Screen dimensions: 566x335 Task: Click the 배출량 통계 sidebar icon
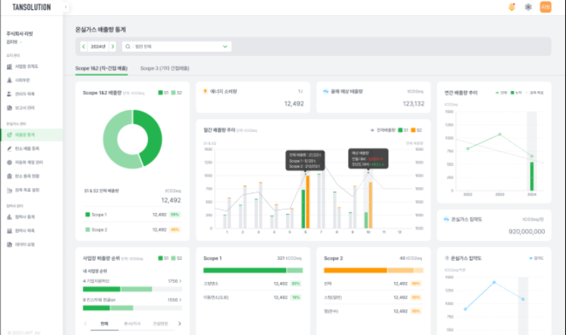(x=9, y=134)
